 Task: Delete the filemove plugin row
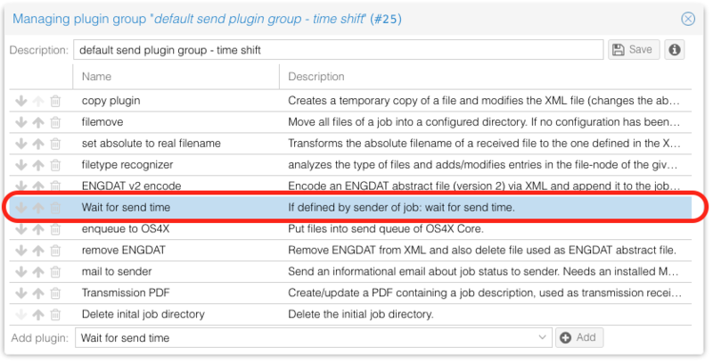55,122
